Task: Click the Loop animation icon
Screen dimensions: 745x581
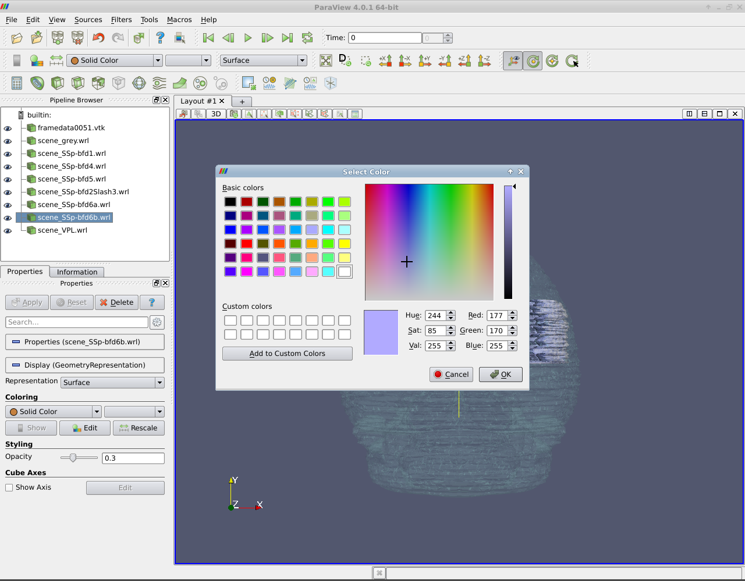Action: (x=307, y=38)
